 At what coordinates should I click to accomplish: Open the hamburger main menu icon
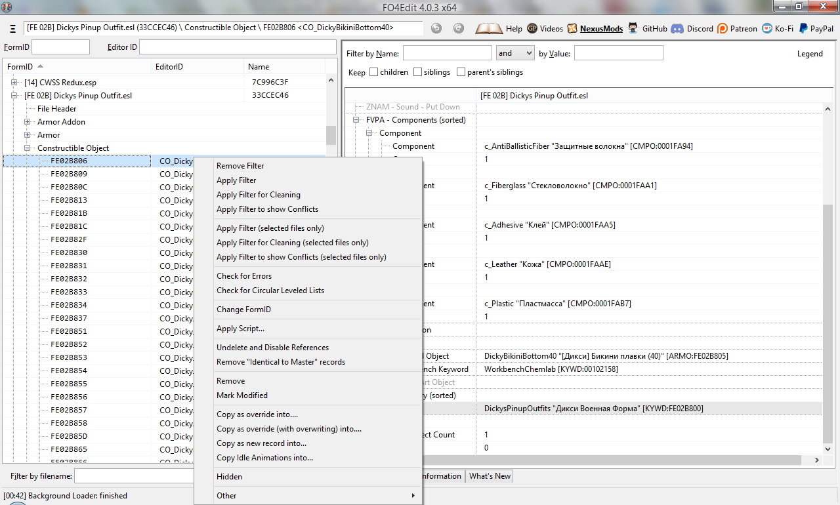[x=12, y=29]
